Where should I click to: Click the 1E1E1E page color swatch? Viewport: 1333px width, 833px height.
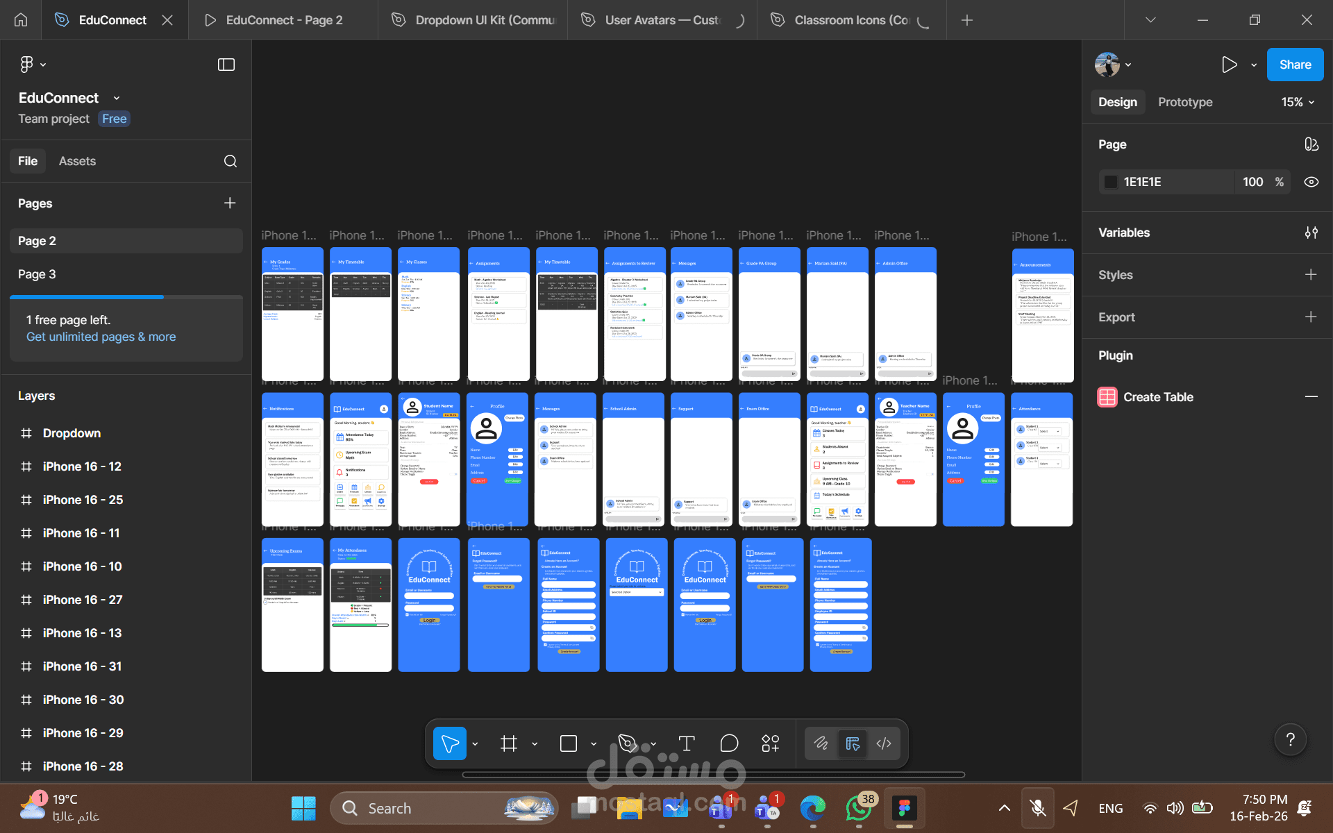[x=1111, y=182]
